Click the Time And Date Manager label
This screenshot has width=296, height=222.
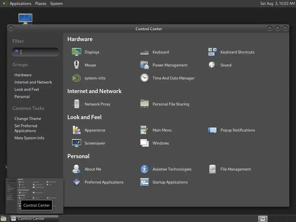click(173, 78)
